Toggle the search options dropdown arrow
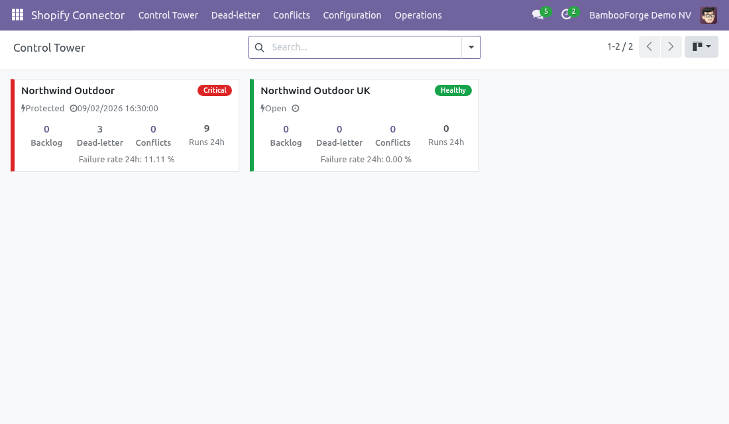729x424 pixels. pos(471,48)
